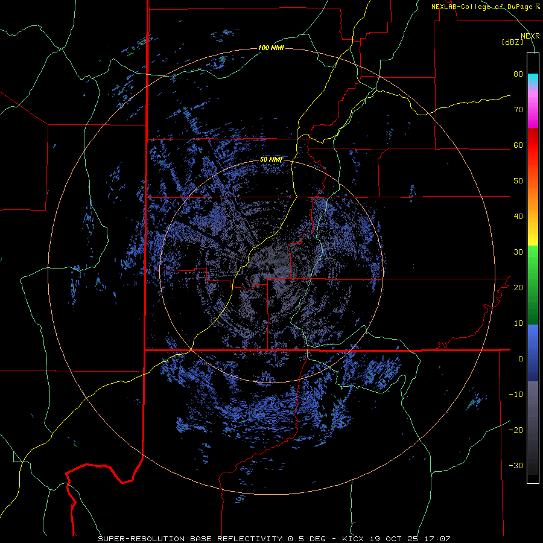The height and width of the screenshot is (543, 543).
Task: Click the 50 NMI range ring label
Action: point(271,160)
